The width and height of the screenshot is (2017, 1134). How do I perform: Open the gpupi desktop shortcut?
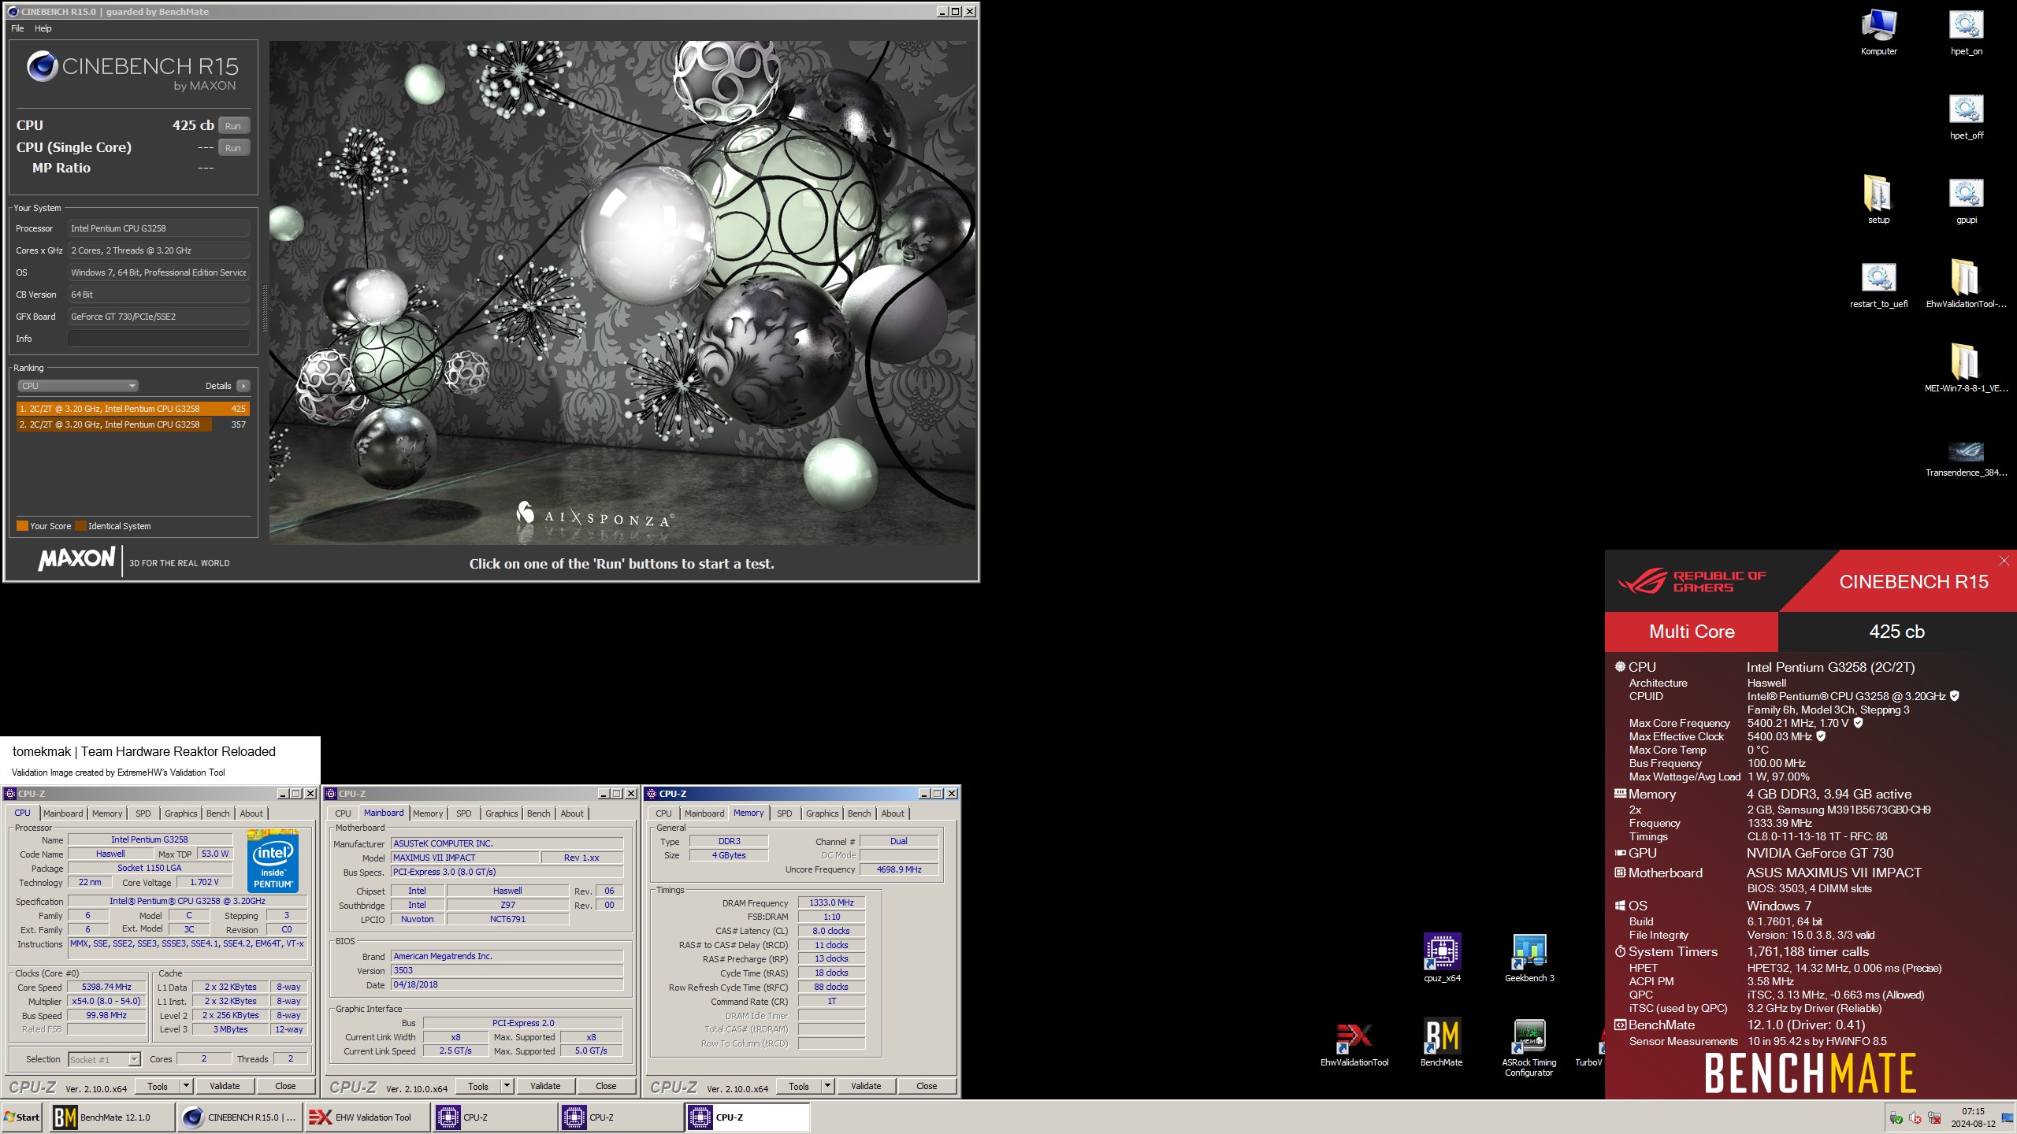click(1966, 201)
